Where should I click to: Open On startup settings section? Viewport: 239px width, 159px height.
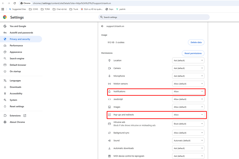click(21, 71)
